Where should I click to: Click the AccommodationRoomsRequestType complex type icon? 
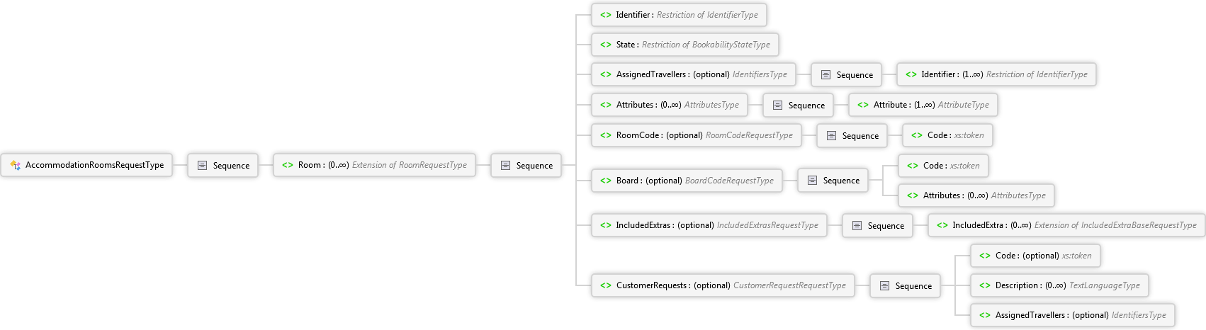pos(16,165)
